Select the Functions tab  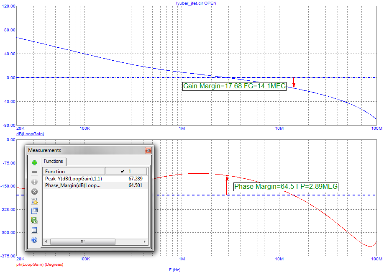[x=54, y=161]
